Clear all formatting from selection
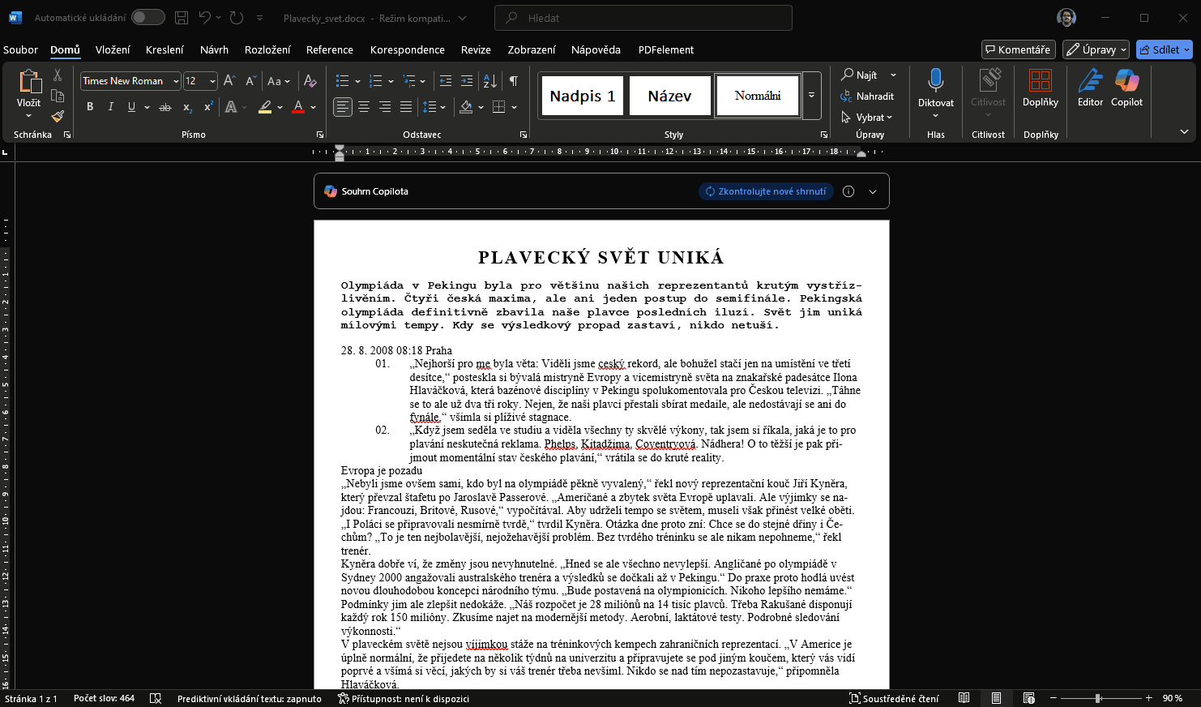1201x707 pixels. 310,81
